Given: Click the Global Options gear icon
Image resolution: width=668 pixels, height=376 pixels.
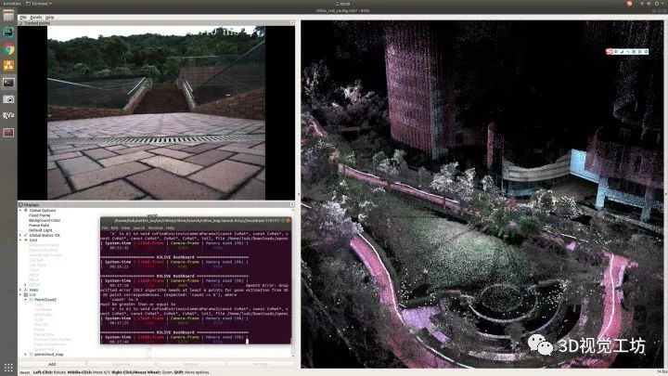Looking at the screenshot, I should (x=26, y=210).
